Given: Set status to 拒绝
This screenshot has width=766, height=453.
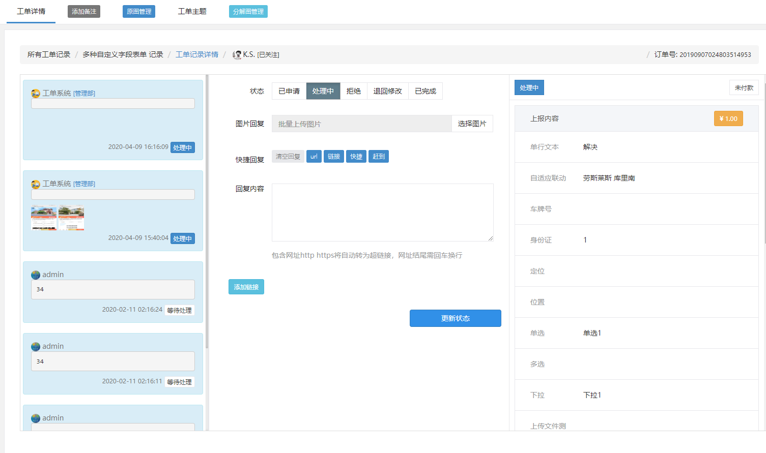Looking at the screenshot, I should [x=353, y=91].
